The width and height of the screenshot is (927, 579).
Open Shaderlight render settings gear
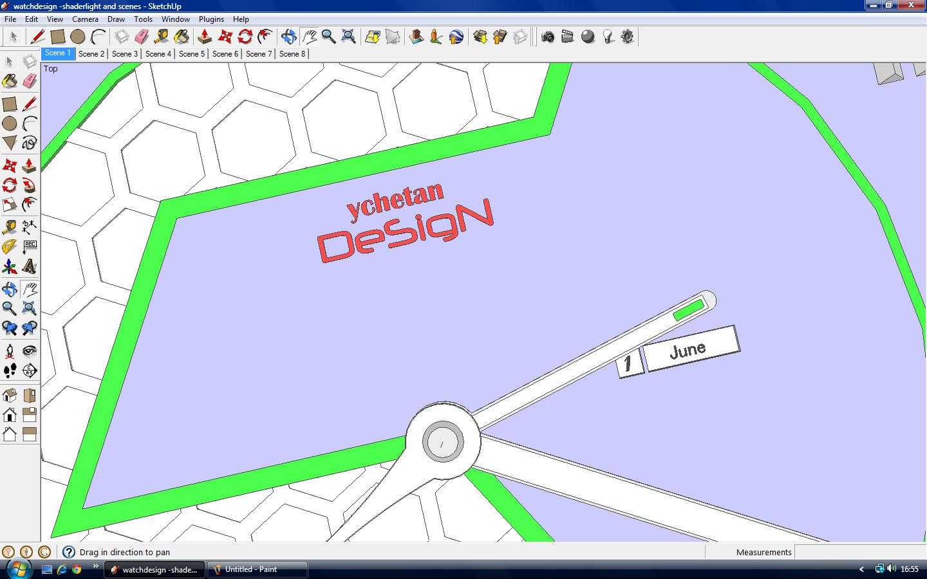click(628, 37)
